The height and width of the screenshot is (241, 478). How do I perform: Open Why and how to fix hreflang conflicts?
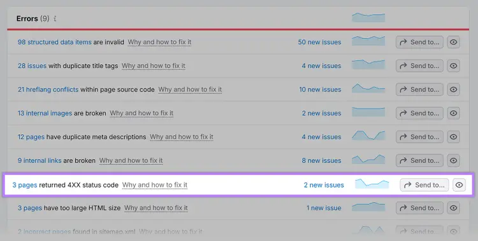pos(190,90)
